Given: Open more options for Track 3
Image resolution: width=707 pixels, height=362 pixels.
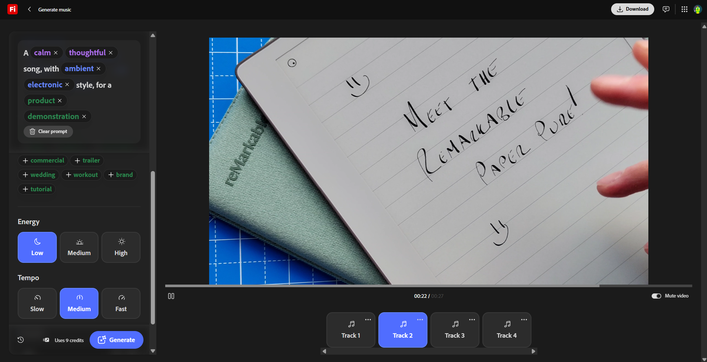Looking at the screenshot, I should click(472, 320).
